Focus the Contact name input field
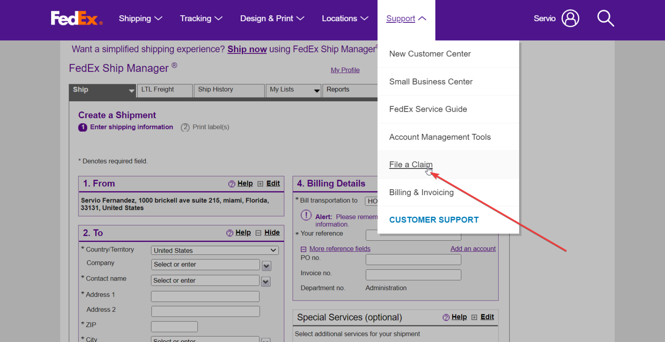The width and height of the screenshot is (665, 342). click(205, 281)
